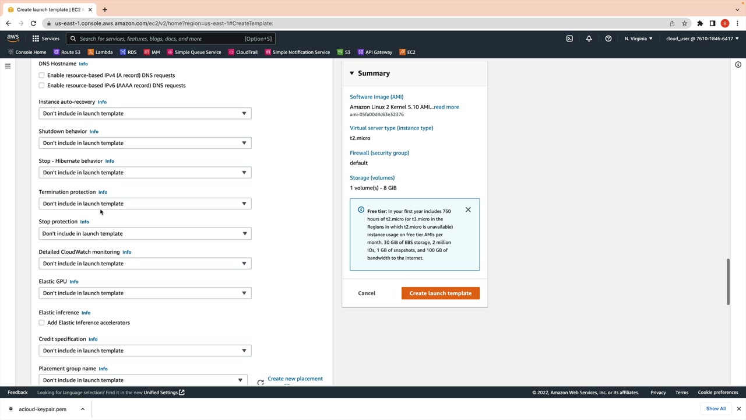Open Lambda service shortcut
The width and height of the screenshot is (746, 420).
[x=100, y=52]
